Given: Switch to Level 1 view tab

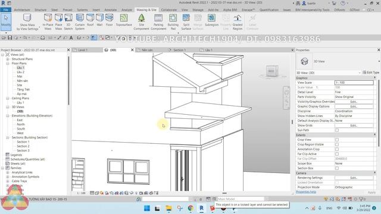Looking at the screenshot, I should tap(83, 50).
